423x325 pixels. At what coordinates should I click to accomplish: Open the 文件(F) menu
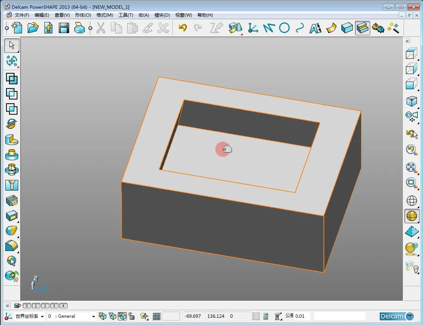coord(22,15)
